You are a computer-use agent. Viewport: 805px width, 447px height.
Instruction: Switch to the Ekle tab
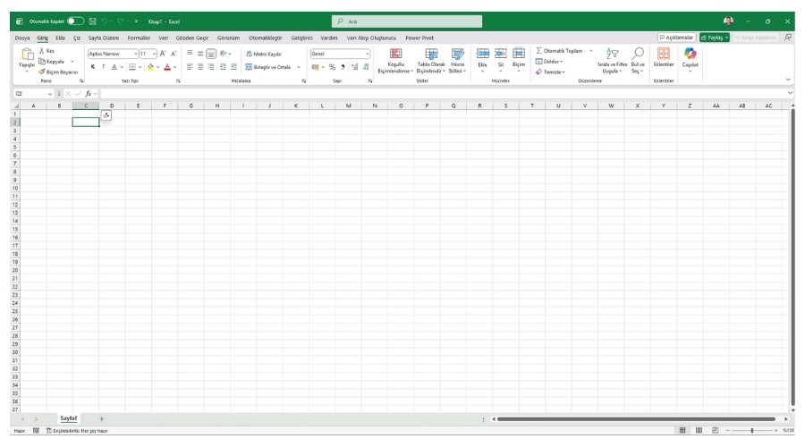click(61, 38)
